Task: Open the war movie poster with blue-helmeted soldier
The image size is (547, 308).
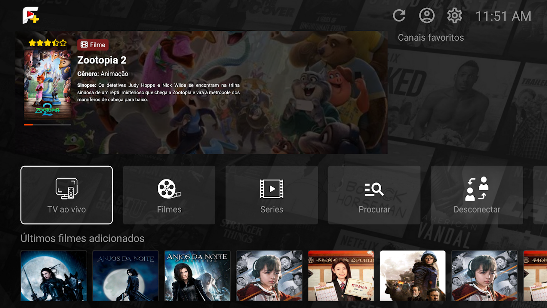Action: pyautogui.click(x=413, y=276)
